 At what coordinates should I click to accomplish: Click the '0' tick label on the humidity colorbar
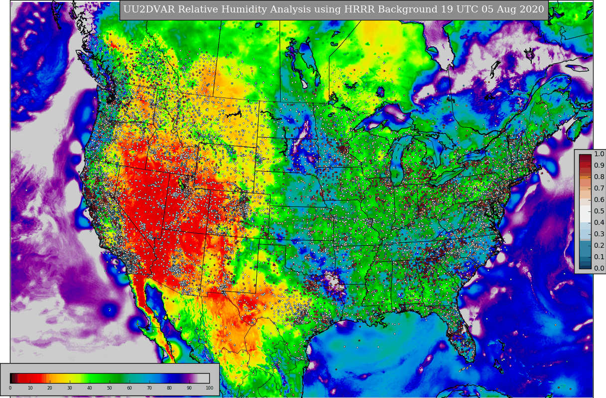(10, 388)
